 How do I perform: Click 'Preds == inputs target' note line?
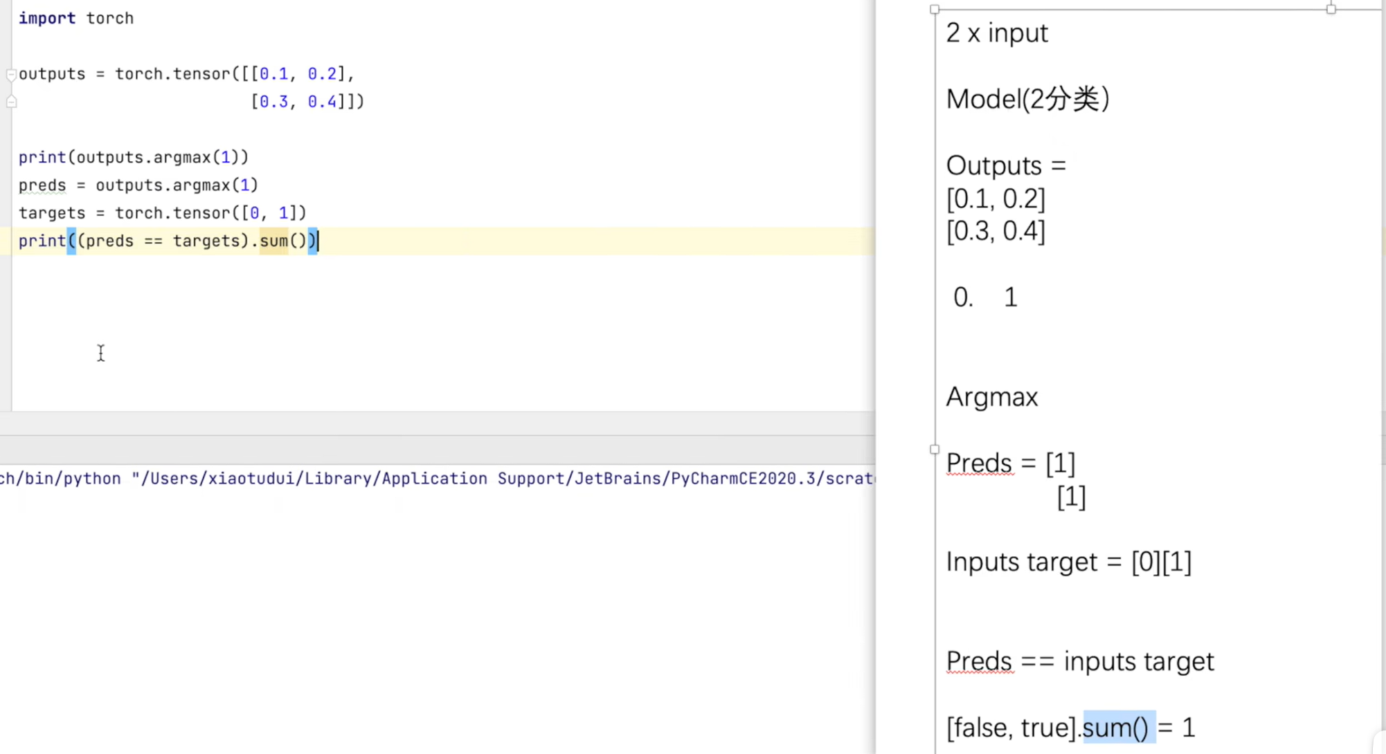coord(1079,661)
